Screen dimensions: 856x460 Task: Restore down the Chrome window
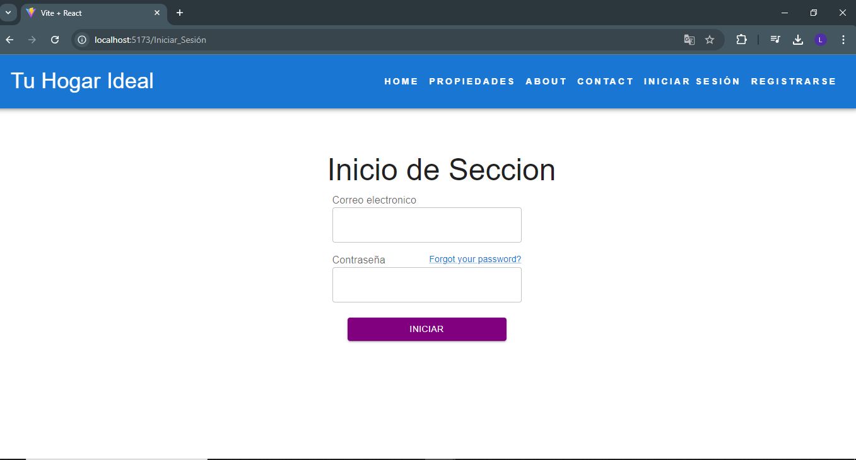(x=814, y=13)
